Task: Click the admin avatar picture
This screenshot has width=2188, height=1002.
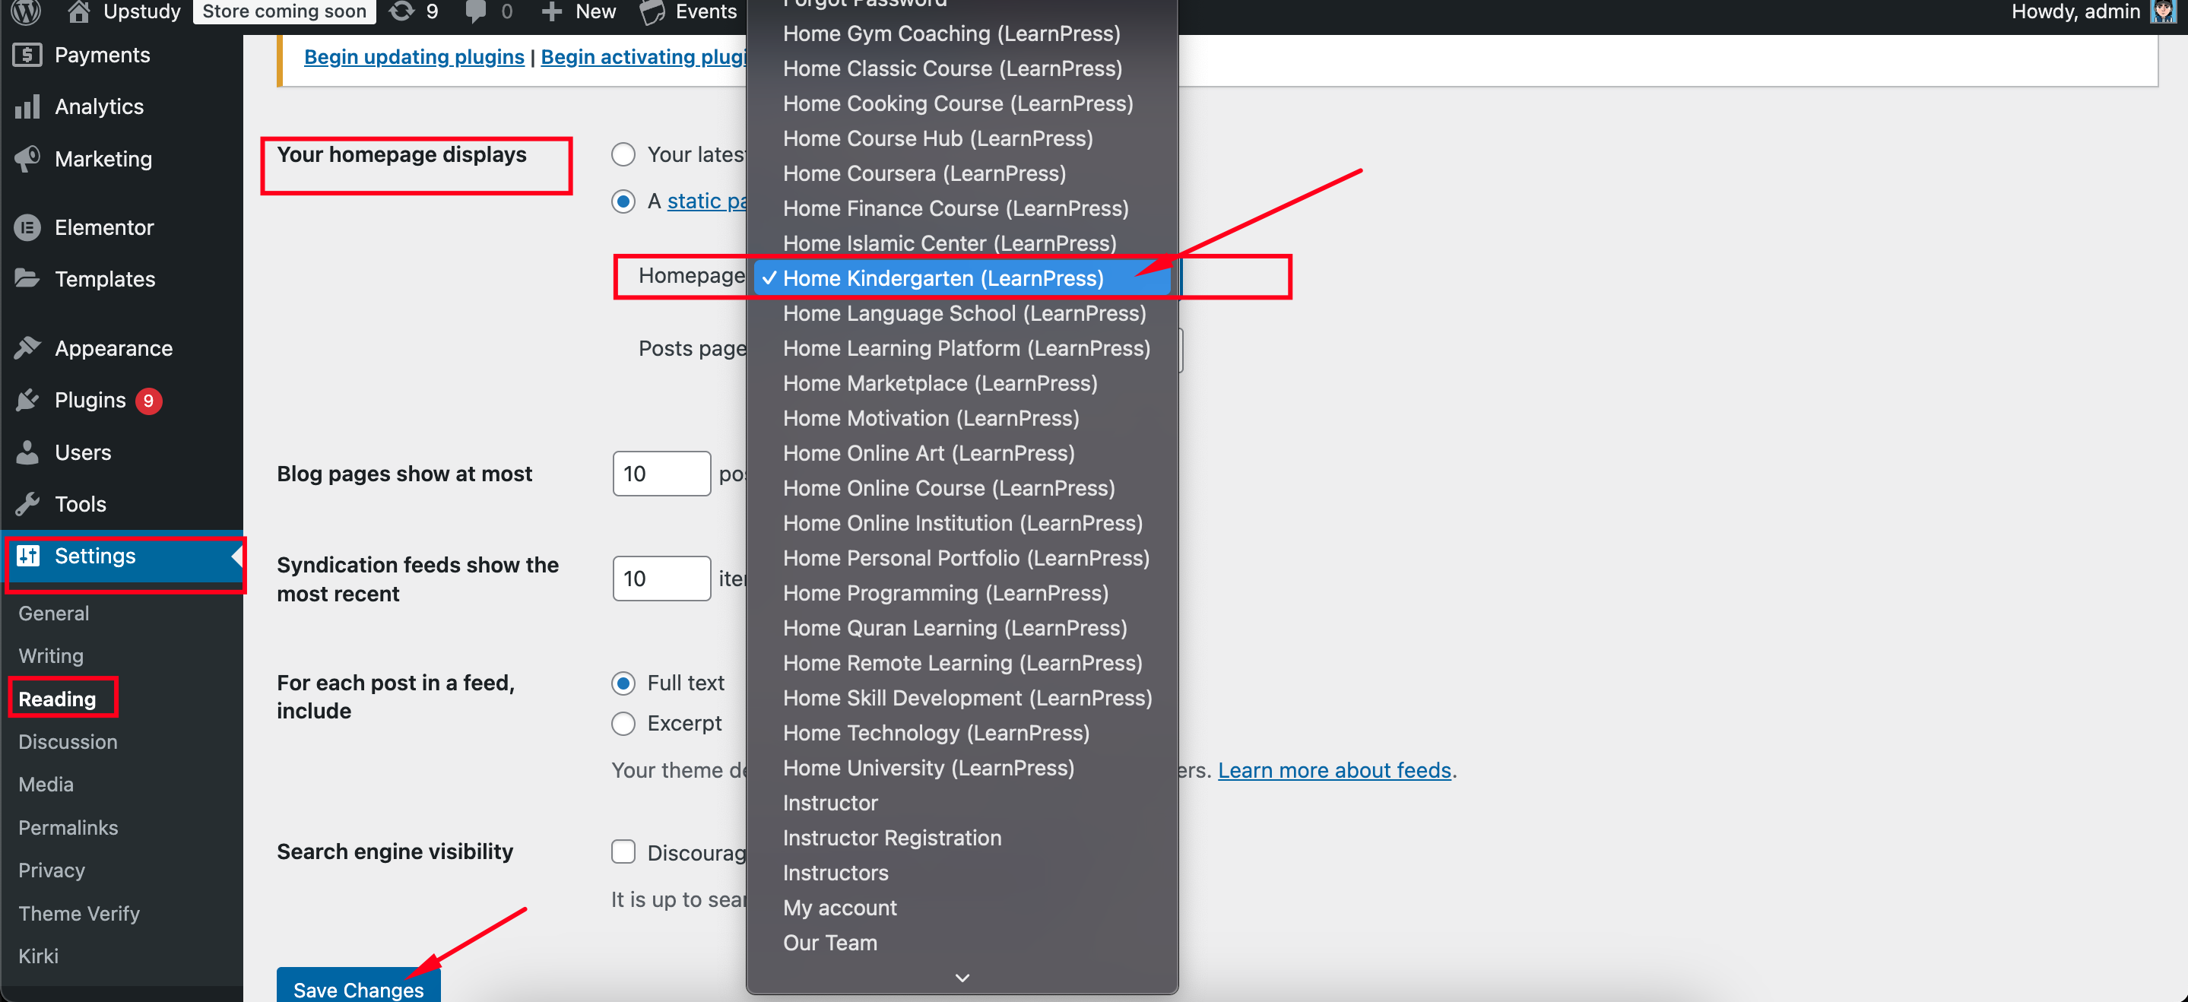Action: [x=2162, y=11]
